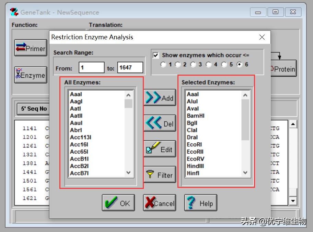Click the All Enzymes list up arrow
Viewport: 313px width, 232px height.
(128, 95)
